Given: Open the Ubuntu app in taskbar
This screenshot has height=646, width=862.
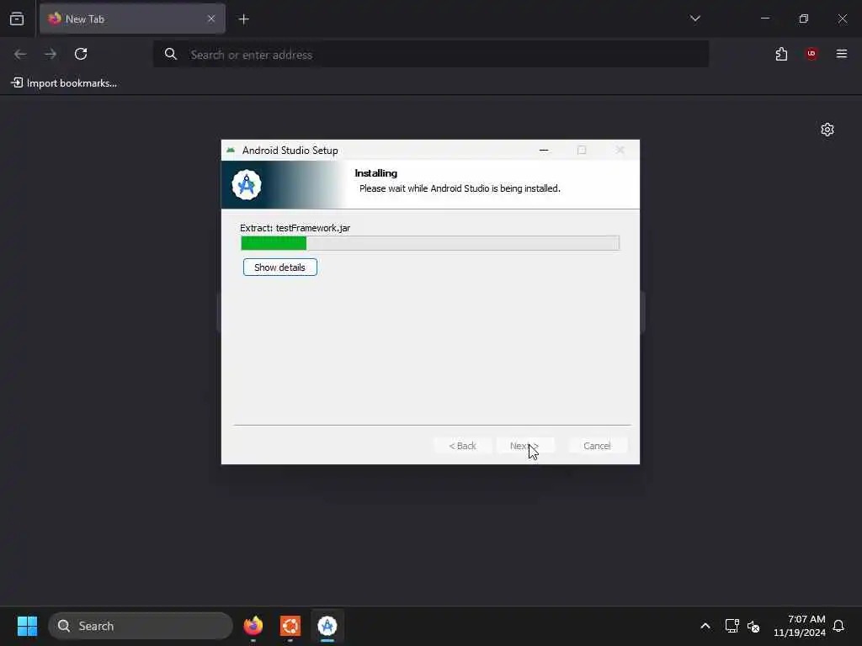Looking at the screenshot, I should click(290, 626).
